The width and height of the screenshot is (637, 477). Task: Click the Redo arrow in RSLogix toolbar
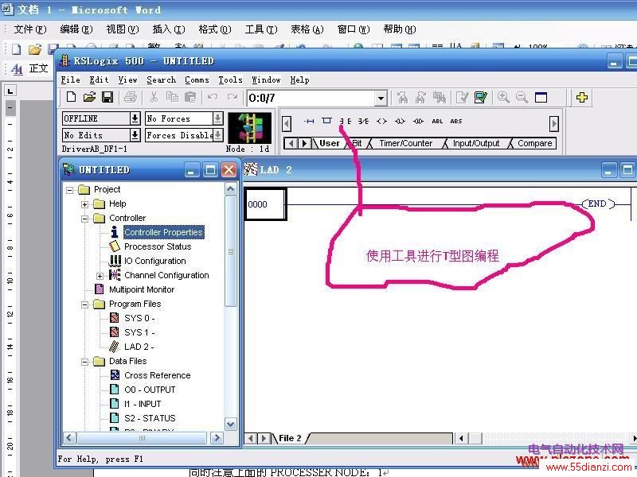(x=232, y=97)
